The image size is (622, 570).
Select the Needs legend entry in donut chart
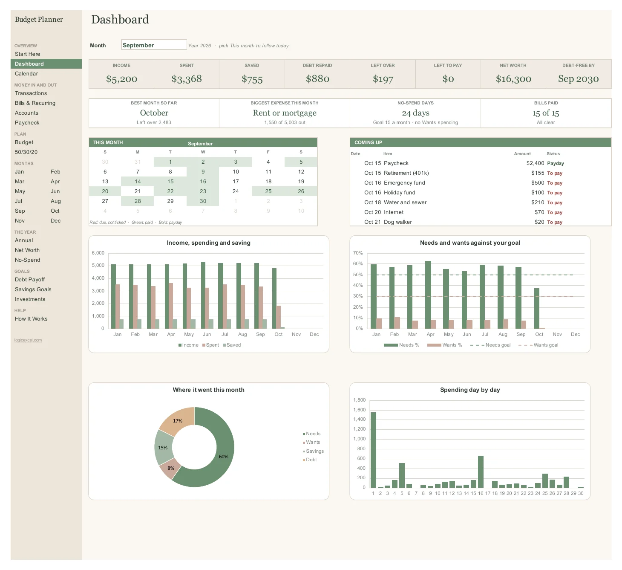pos(311,434)
